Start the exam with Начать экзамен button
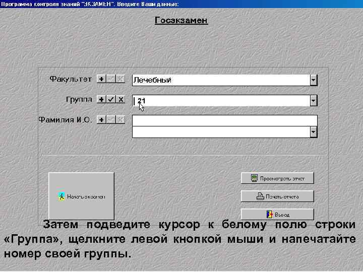363x272 pixels. click(x=81, y=196)
